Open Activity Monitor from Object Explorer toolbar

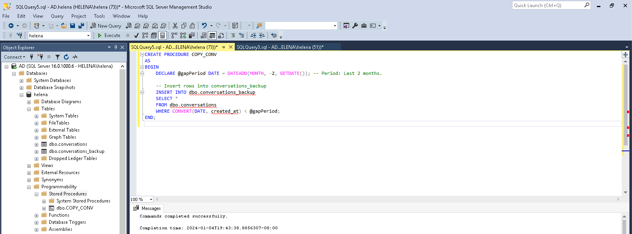pyautogui.click(x=75, y=57)
